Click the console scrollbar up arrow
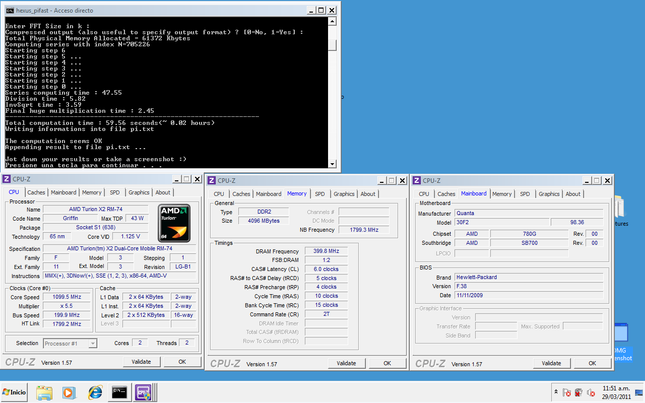645x403 pixels. point(332,21)
